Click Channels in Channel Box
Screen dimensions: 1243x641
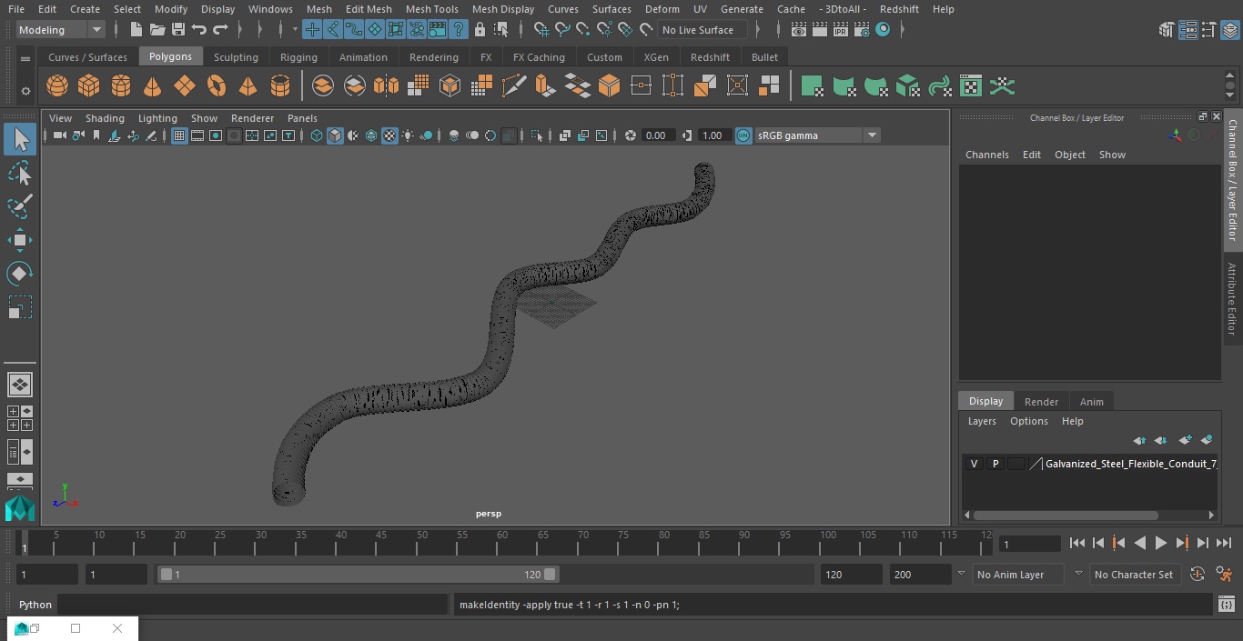coord(987,155)
